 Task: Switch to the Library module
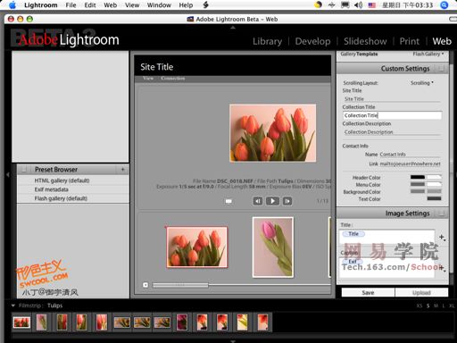tap(267, 41)
